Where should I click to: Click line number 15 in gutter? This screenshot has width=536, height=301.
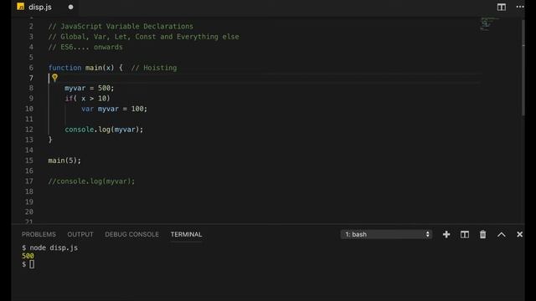point(29,161)
